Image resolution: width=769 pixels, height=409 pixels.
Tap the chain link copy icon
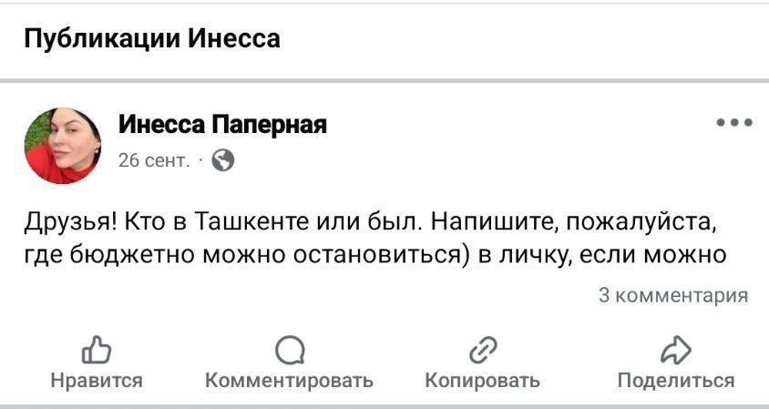pos(482,350)
